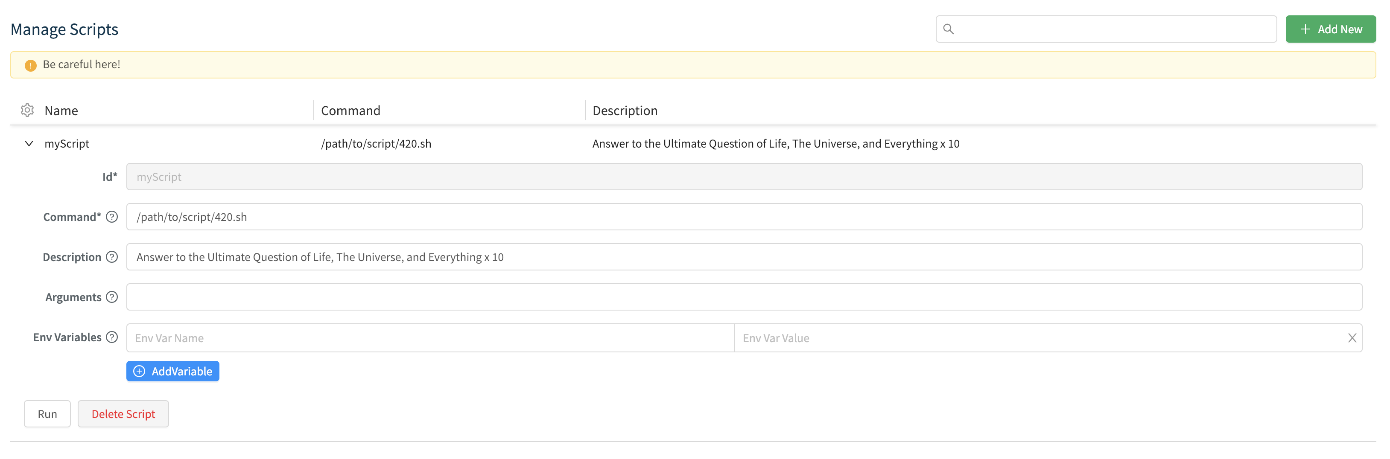Open the script settings gear icon
1390x459 pixels.
coord(27,110)
